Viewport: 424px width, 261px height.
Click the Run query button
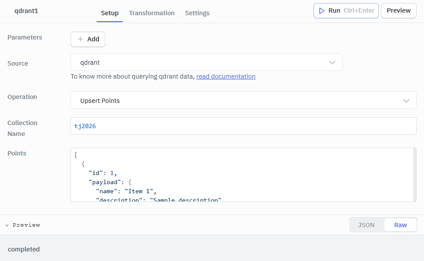(x=346, y=11)
